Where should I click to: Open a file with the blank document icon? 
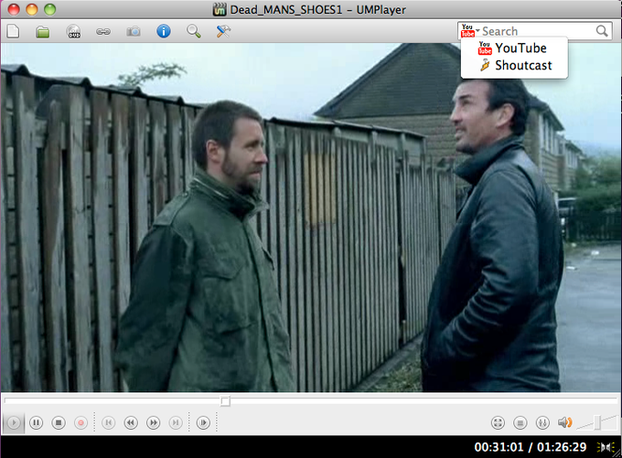13,31
